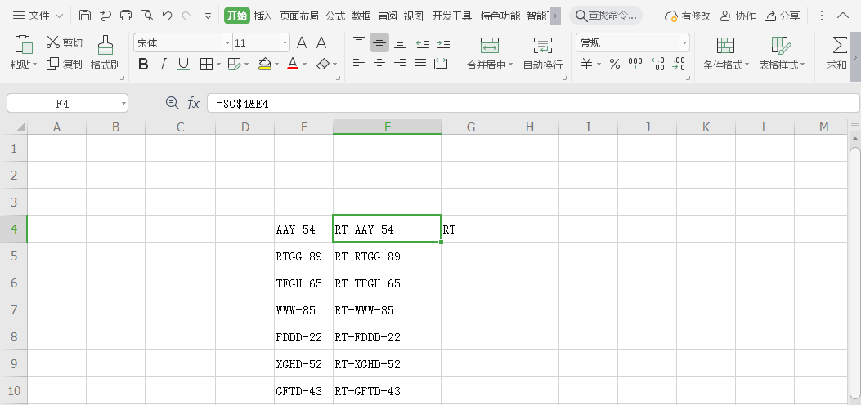Click 求和 AutoSum button
Screen dimensions: 861x405
838,53
